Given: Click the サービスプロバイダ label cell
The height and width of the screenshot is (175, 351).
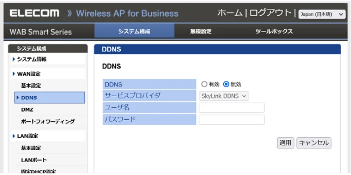Looking at the screenshot, I should click(x=149, y=96).
